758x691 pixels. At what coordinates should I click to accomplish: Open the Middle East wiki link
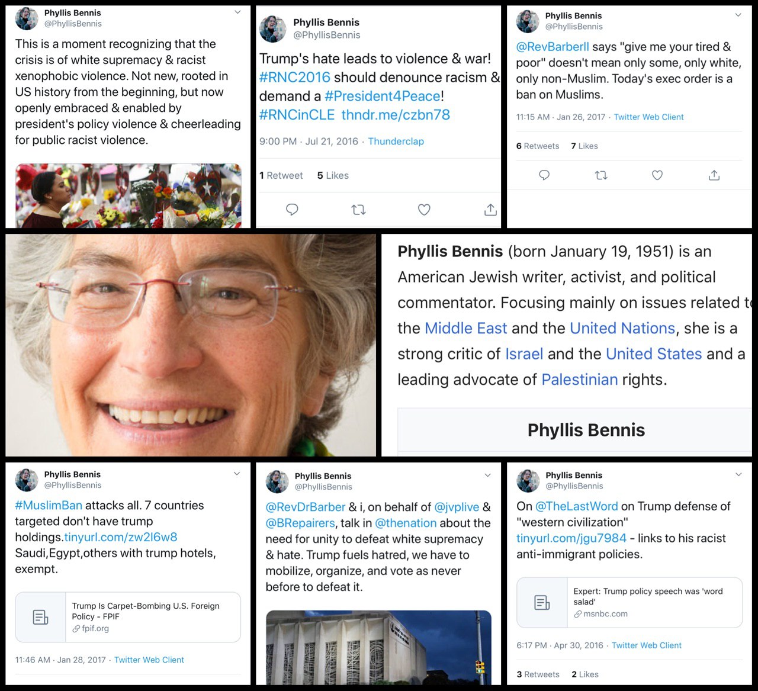466,329
